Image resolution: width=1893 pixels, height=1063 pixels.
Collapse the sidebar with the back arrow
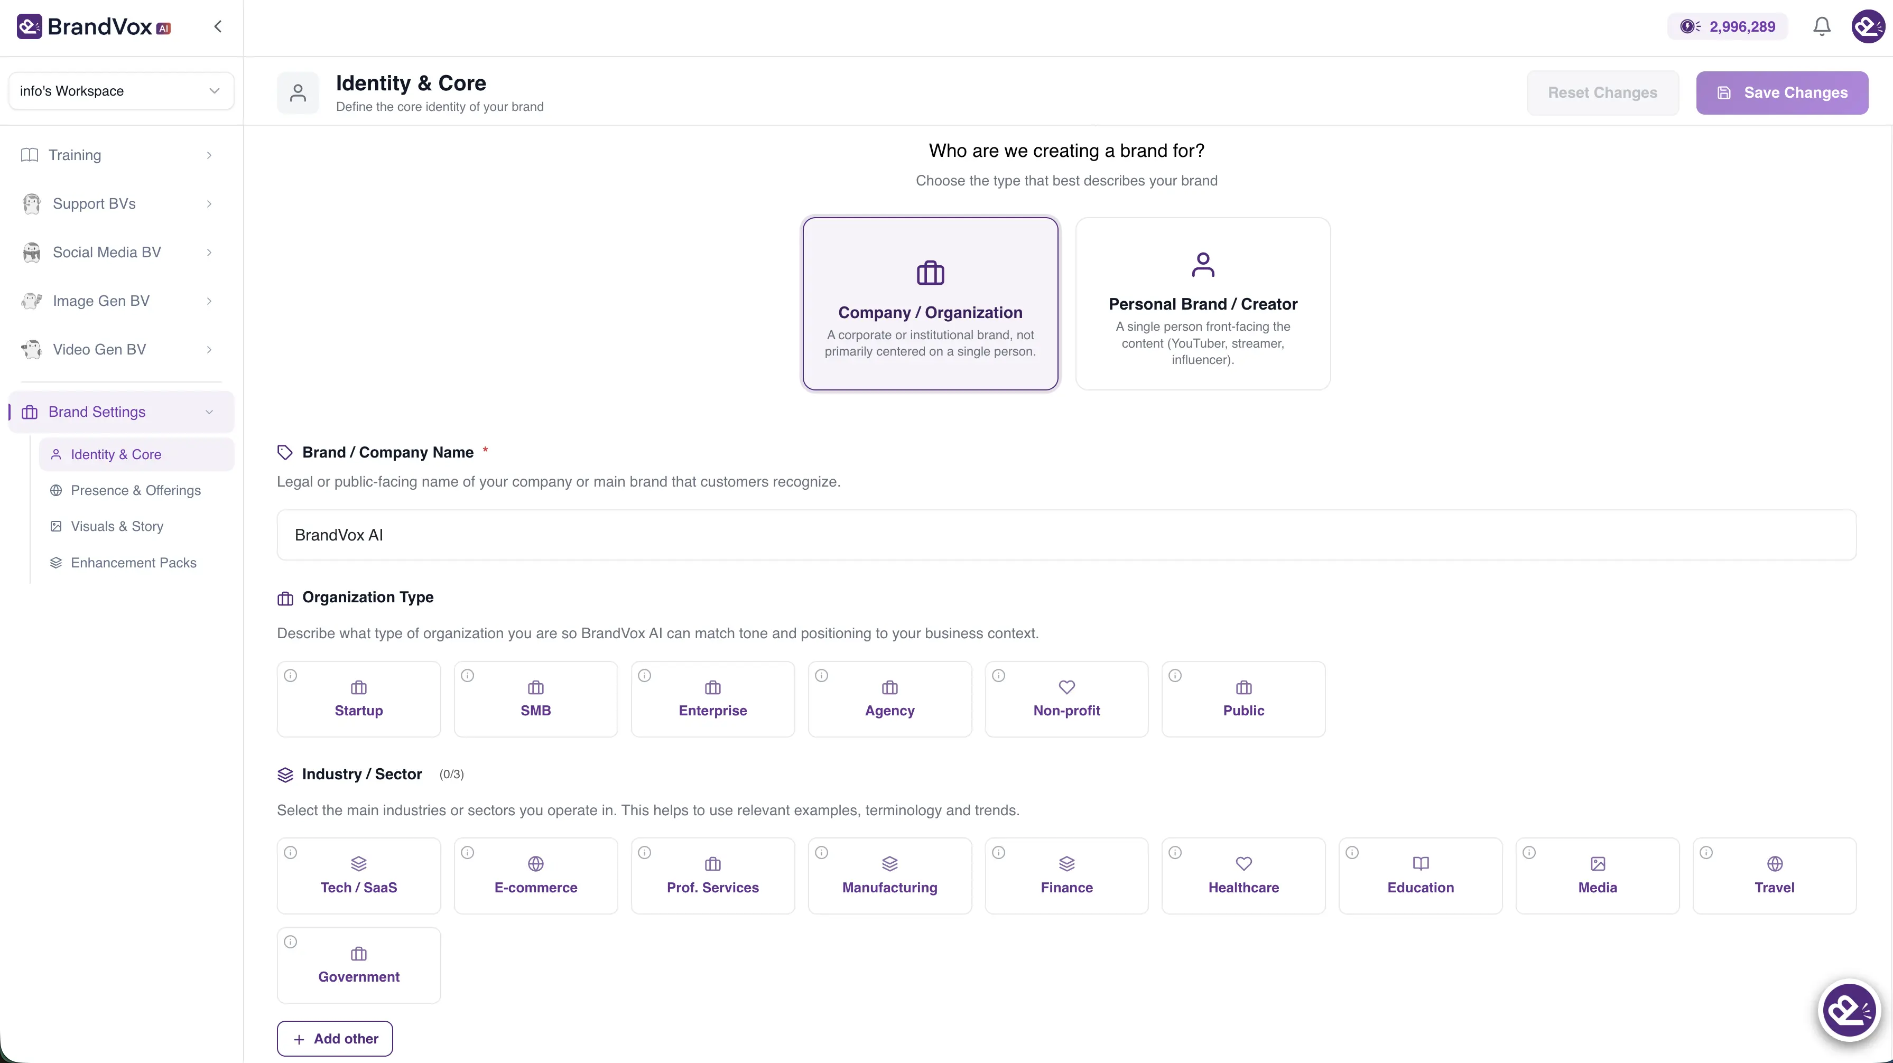point(218,26)
